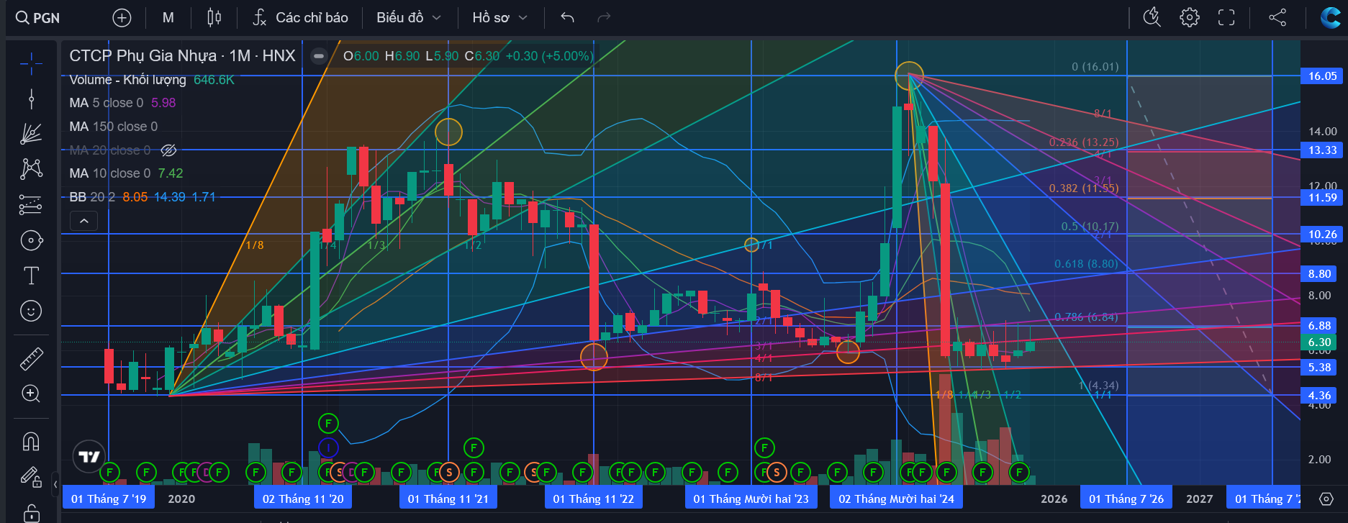Select the Gann fan tool
1348x523 pixels.
pyautogui.click(x=31, y=134)
